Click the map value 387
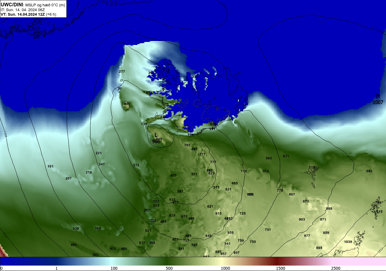The height and width of the screenshot is (271, 386). pyautogui.click(x=156, y=201)
